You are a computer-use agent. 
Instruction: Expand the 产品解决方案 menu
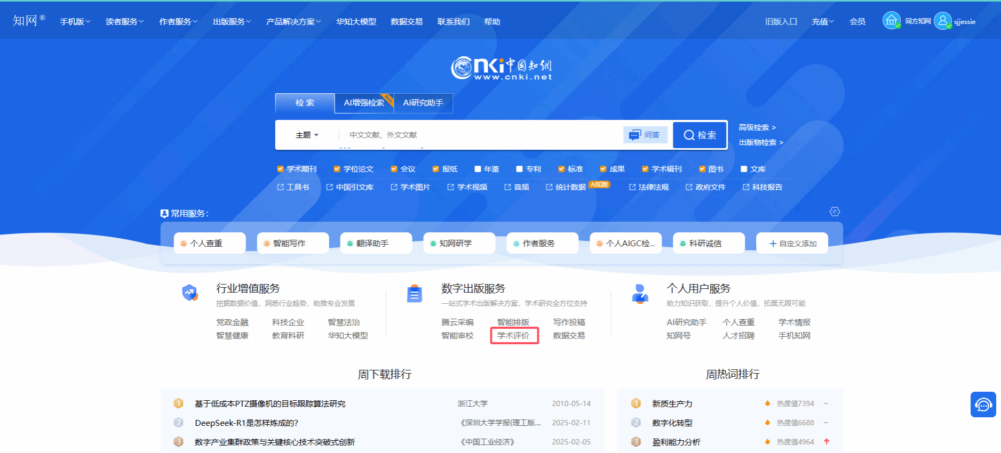click(294, 21)
